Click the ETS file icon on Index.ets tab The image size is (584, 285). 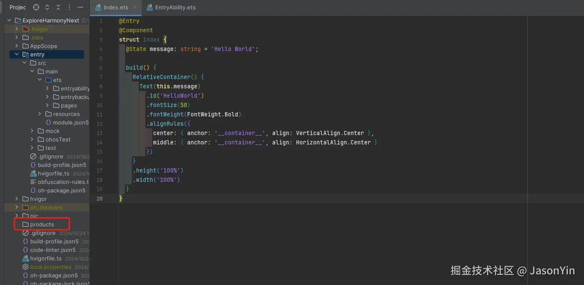(98, 8)
